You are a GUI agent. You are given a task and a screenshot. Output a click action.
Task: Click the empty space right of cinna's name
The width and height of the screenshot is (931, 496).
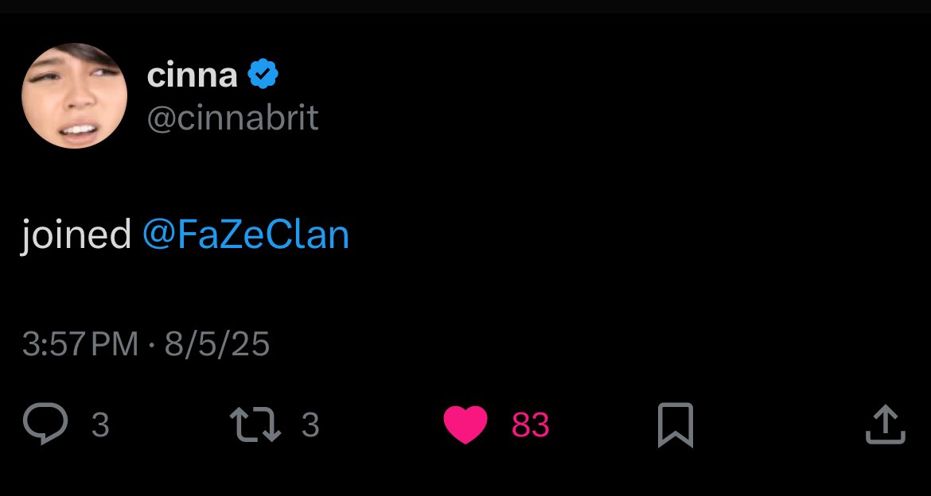click(594, 75)
